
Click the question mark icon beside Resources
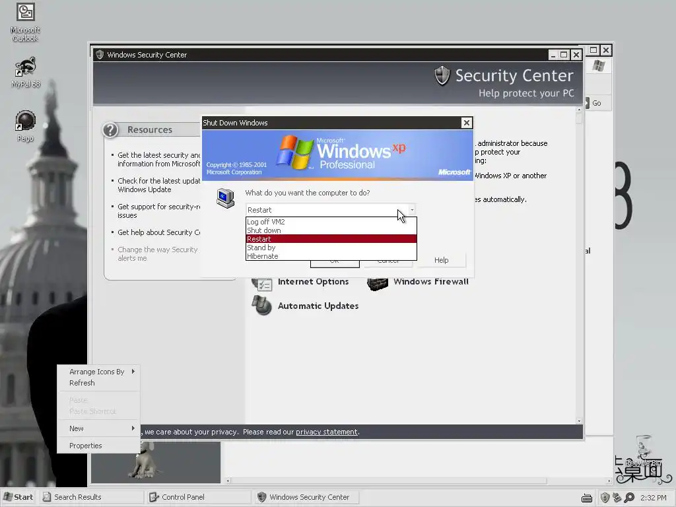click(x=110, y=130)
